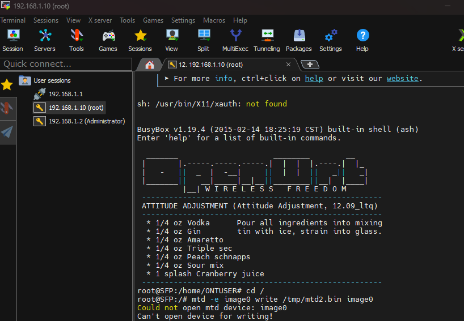Open a new tab with plus button
The height and width of the screenshot is (321, 464).
click(310, 64)
